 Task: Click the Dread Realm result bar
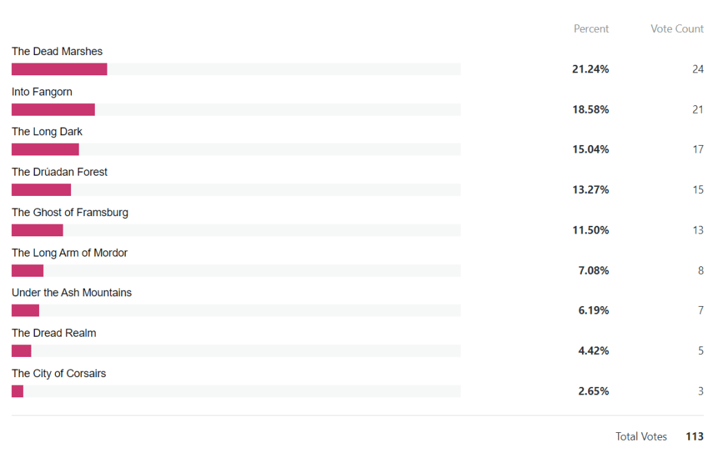(x=22, y=351)
